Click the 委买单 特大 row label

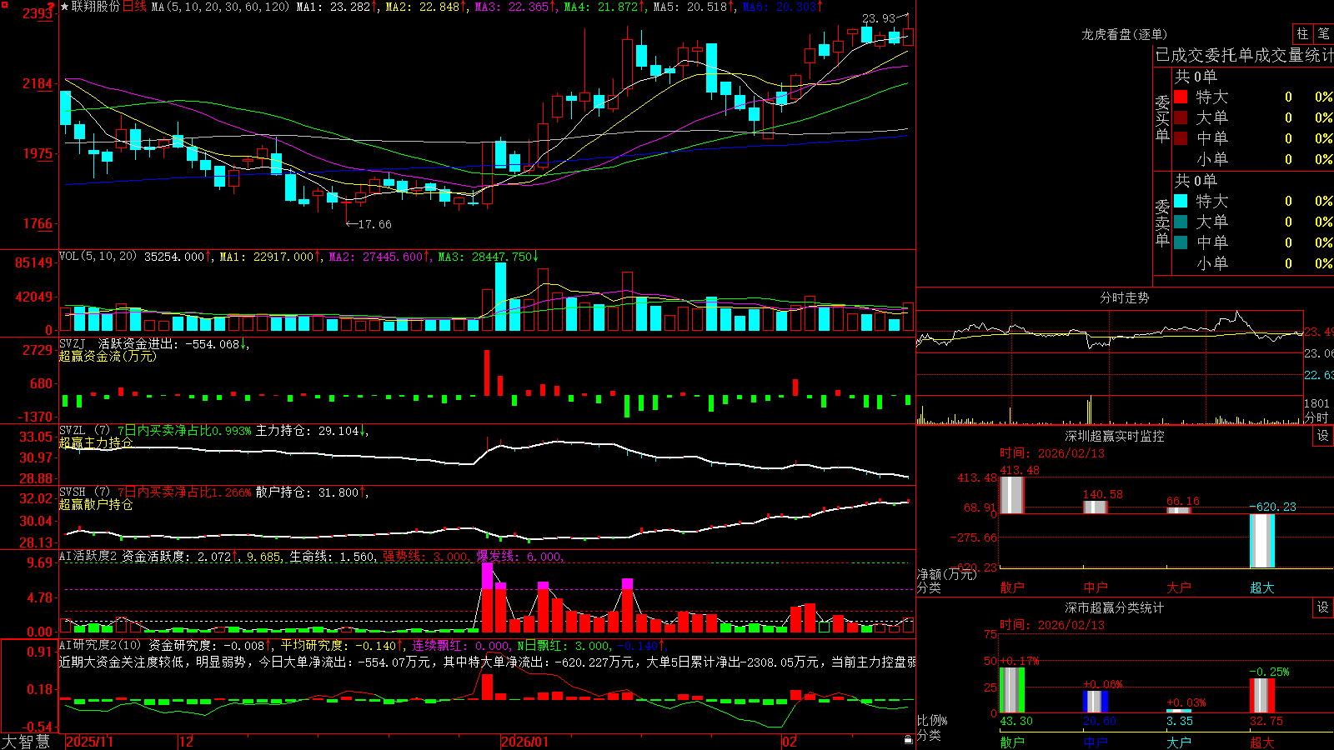pyautogui.click(x=1212, y=97)
